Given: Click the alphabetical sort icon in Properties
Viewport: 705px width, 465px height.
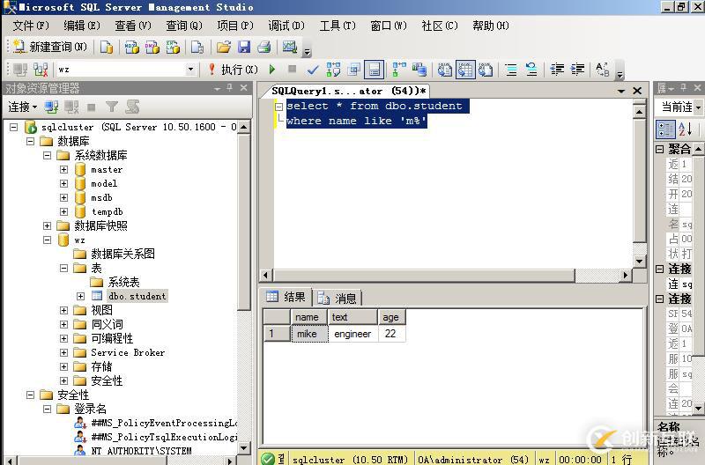Looking at the screenshot, I should [686, 129].
